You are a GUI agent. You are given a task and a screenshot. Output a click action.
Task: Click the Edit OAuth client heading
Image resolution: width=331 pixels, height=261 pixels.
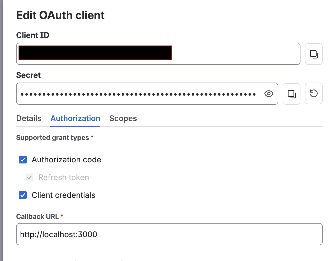click(60, 16)
